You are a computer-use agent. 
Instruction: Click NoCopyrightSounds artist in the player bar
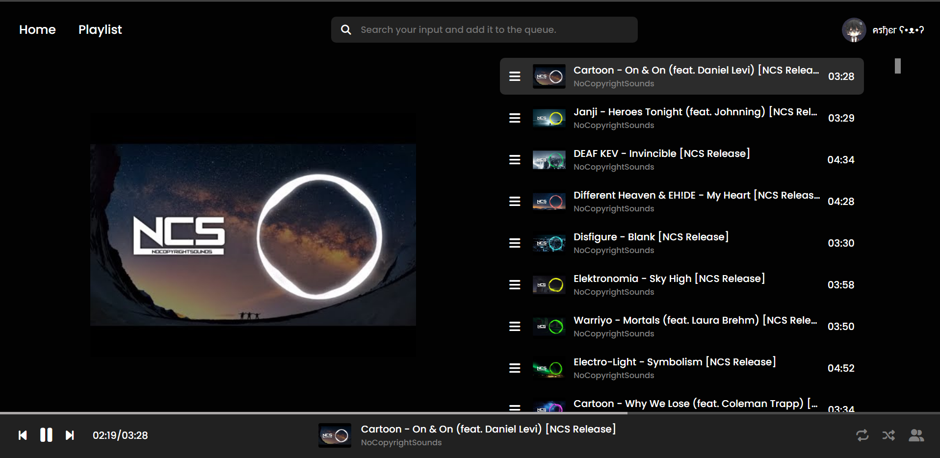tap(401, 443)
